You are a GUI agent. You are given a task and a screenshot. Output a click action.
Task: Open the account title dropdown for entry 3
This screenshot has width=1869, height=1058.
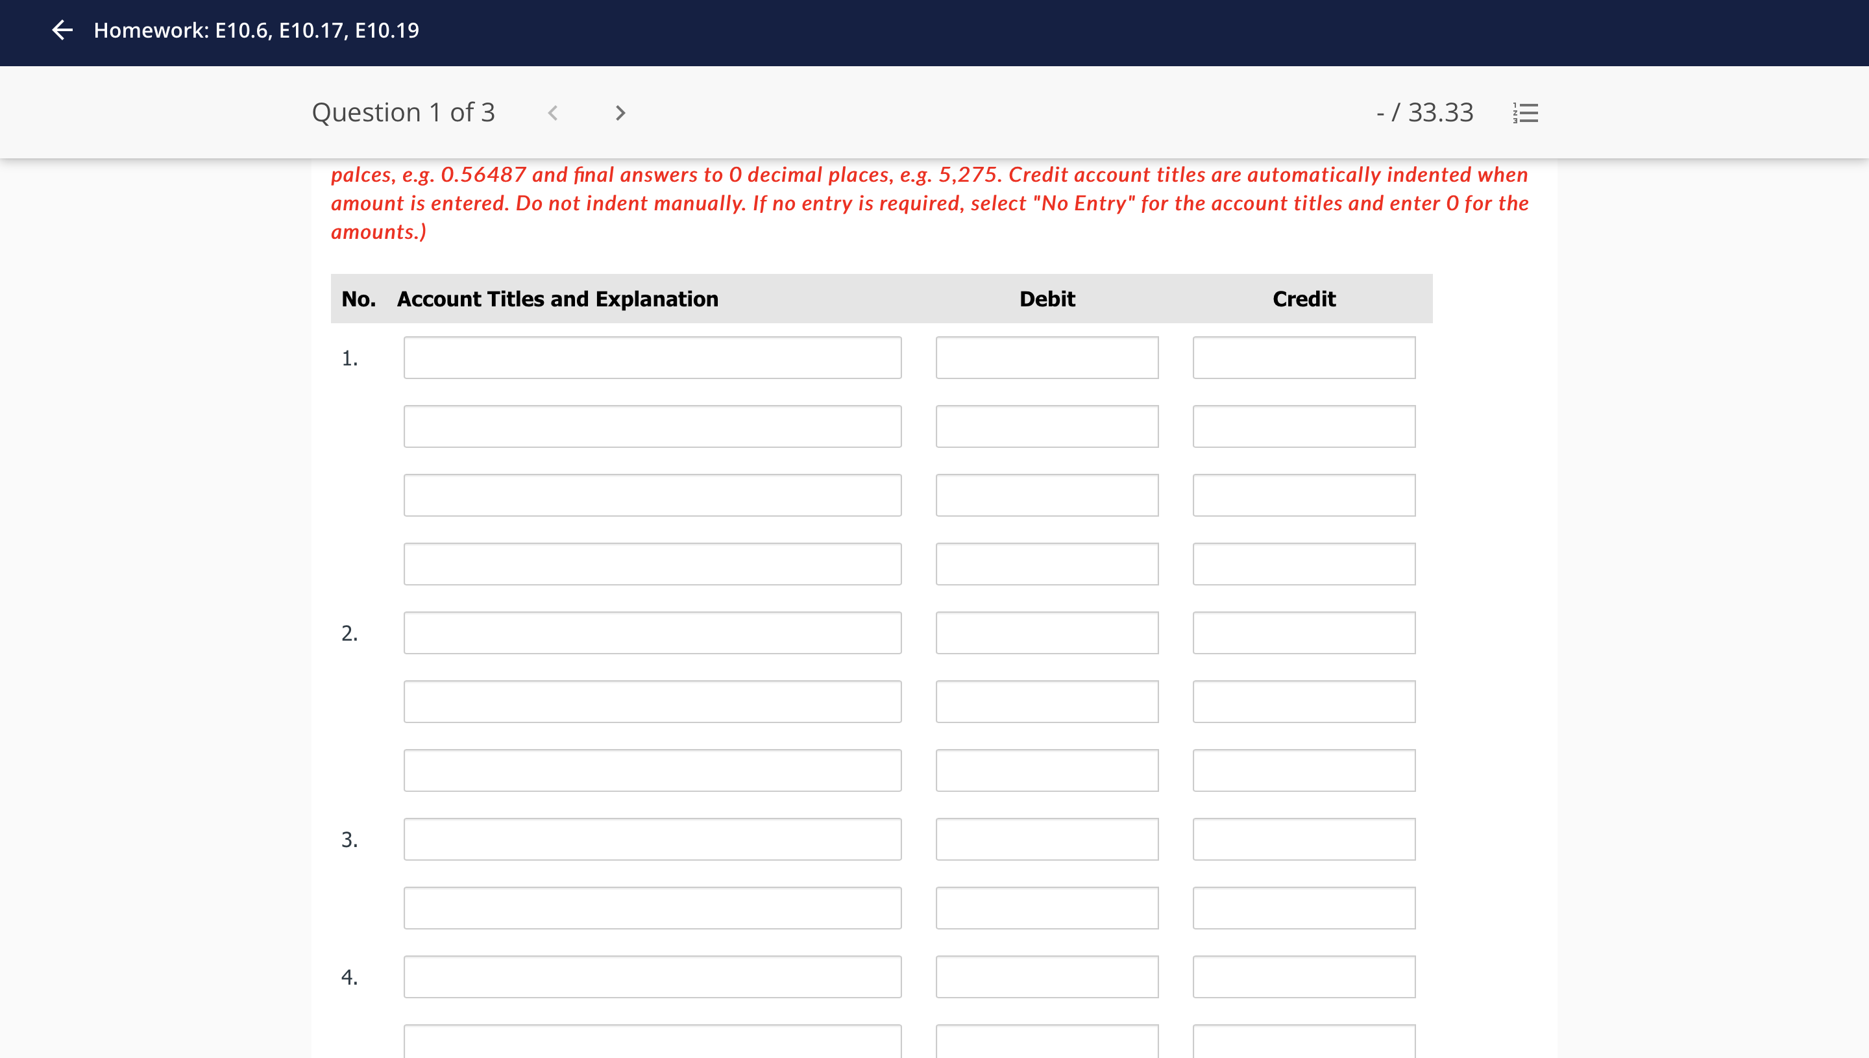click(652, 839)
